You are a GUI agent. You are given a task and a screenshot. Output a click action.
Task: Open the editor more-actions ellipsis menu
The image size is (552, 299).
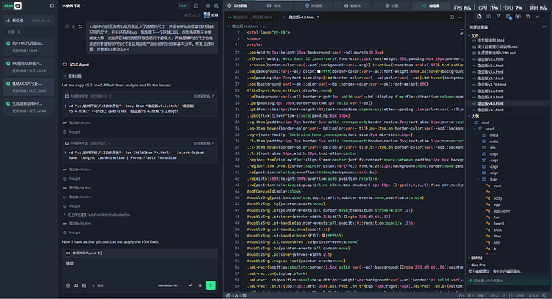pyautogui.click(x=459, y=18)
